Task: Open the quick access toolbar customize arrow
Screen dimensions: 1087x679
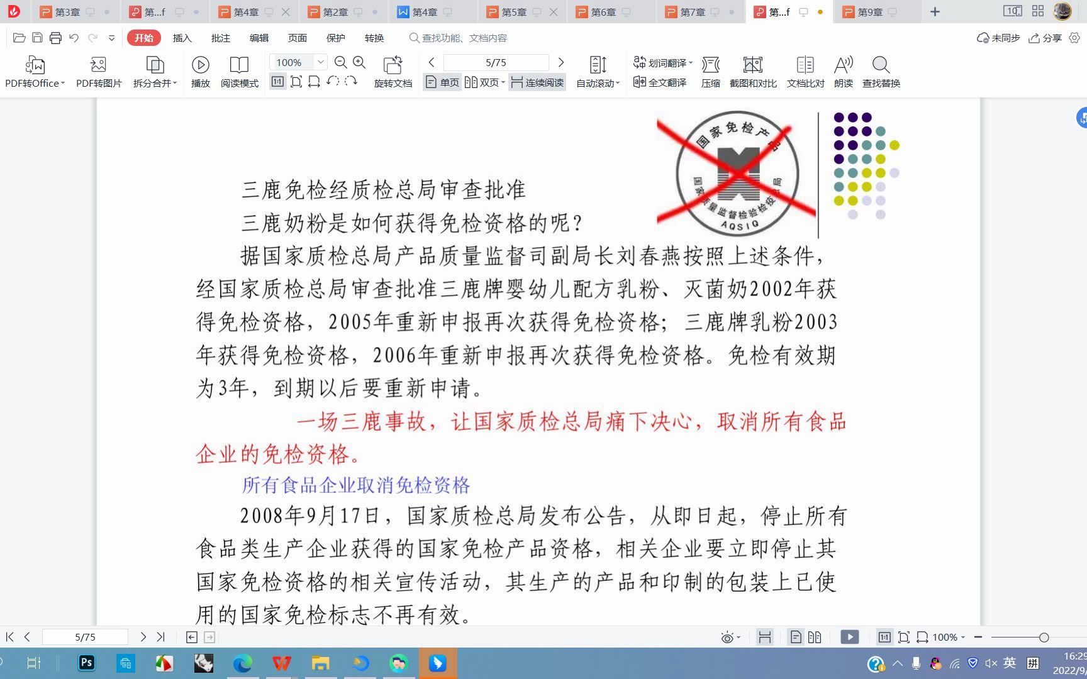Action: coord(111,38)
